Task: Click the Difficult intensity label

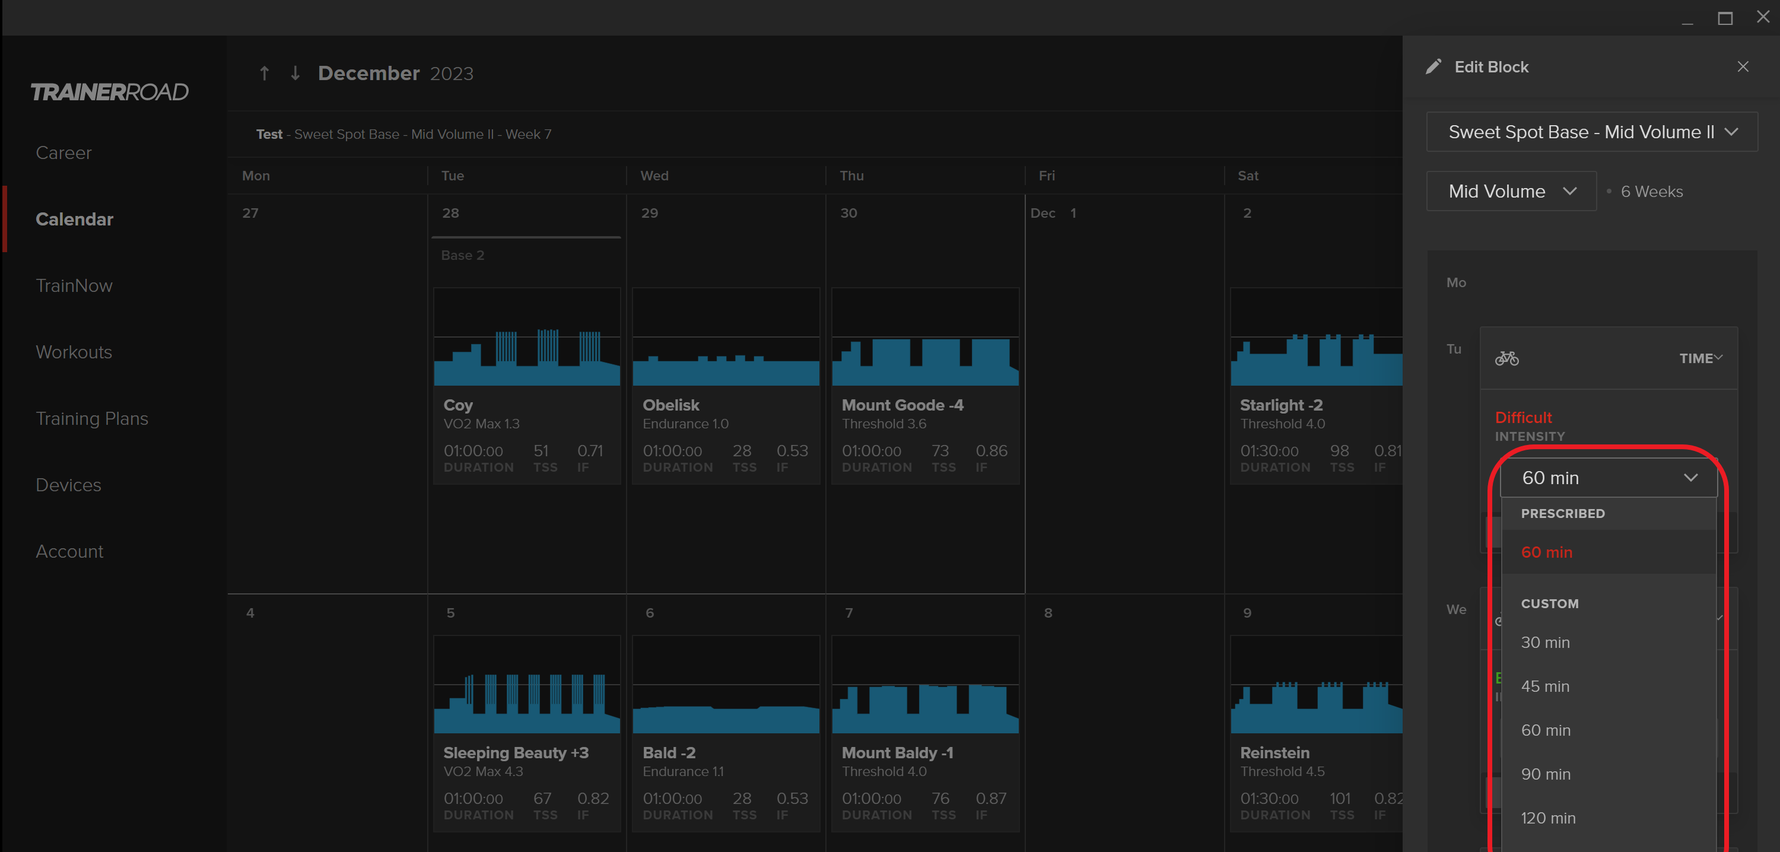Action: click(1523, 417)
